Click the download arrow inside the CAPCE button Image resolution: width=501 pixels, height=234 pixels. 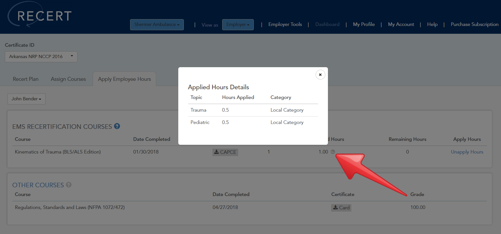point(216,152)
